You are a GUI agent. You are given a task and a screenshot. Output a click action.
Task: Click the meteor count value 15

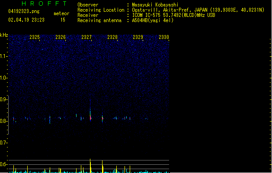(63, 20)
